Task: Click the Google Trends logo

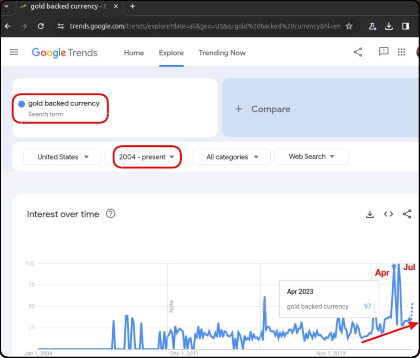Action: click(x=64, y=53)
